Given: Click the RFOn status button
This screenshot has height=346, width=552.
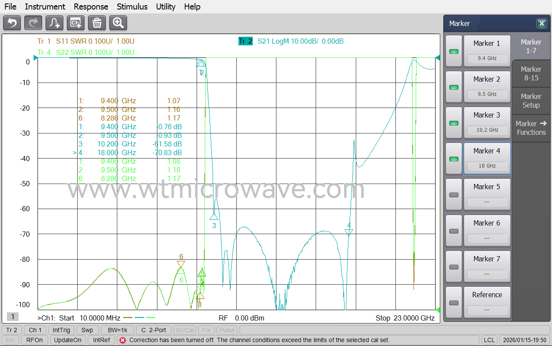Looking at the screenshot, I should point(34,340).
